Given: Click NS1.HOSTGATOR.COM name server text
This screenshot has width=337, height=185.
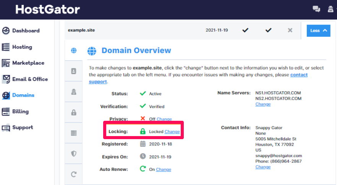Looking at the screenshot, I should point(278,93).
